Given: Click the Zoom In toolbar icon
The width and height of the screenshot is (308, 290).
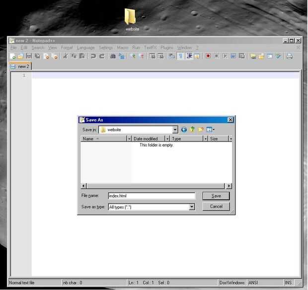Looking at the screenshot, I should pyautogui.click(x=133, y=56).
